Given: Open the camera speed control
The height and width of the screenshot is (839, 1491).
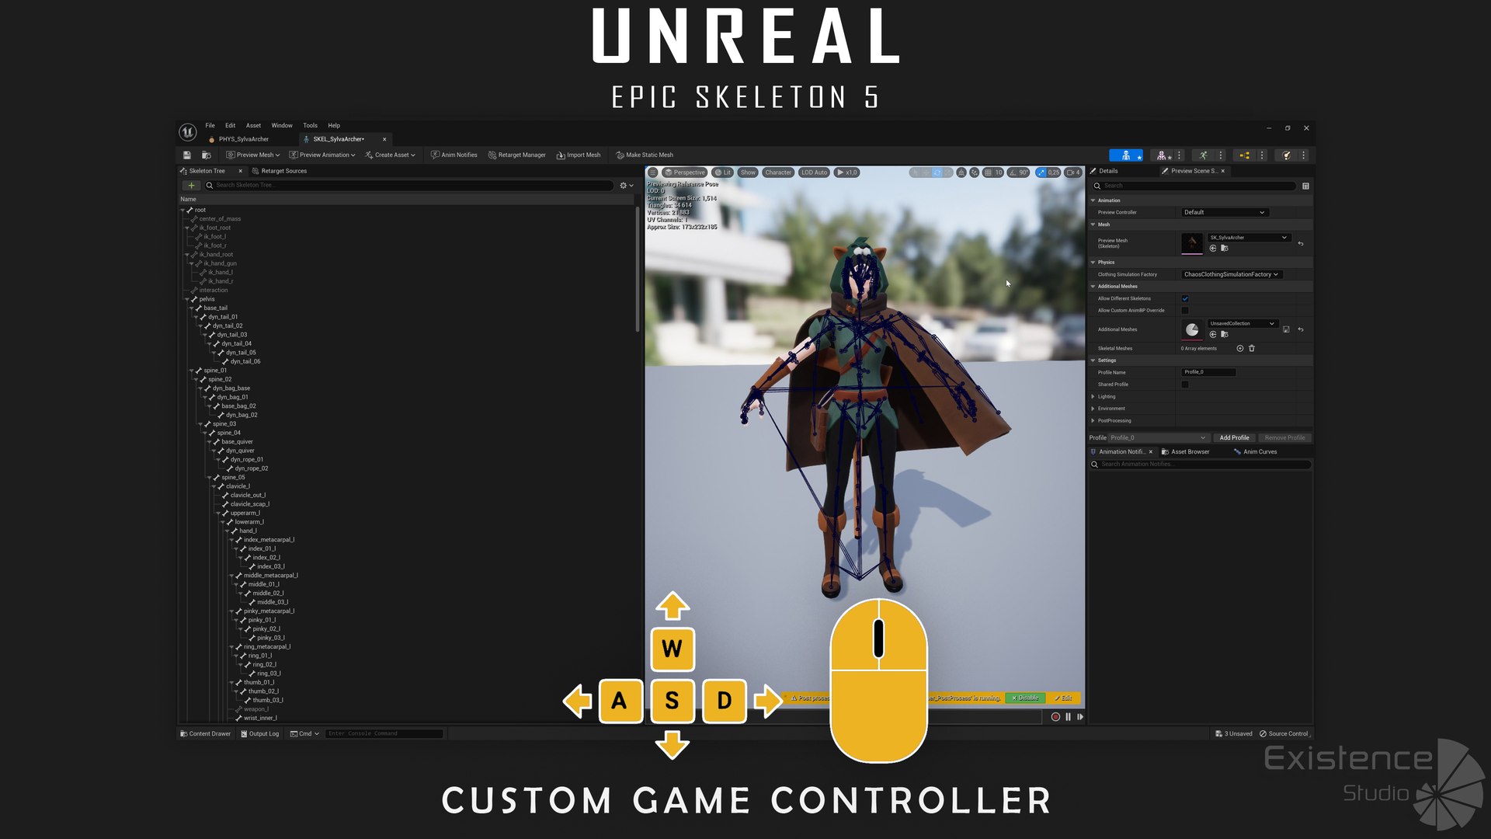Looking at the screenshot, I should pos(1073,172).
